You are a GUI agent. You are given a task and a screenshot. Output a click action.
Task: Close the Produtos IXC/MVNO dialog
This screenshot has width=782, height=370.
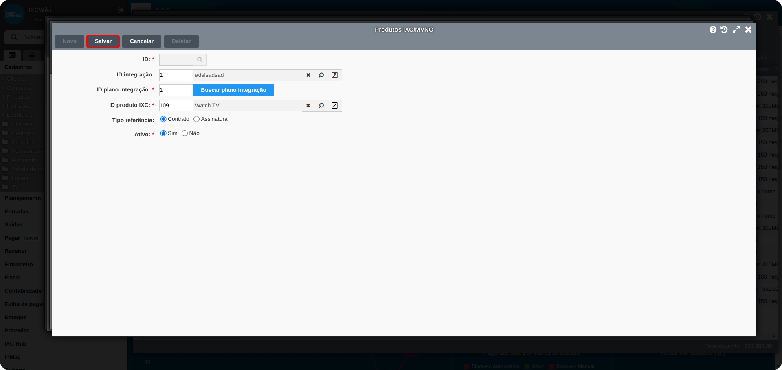(748, 30)
